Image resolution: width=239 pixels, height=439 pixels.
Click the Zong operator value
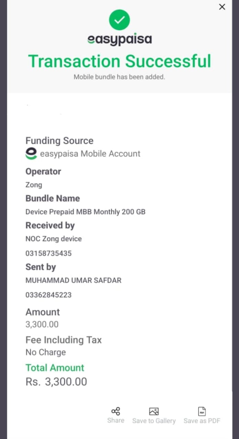tap(34, 185)
